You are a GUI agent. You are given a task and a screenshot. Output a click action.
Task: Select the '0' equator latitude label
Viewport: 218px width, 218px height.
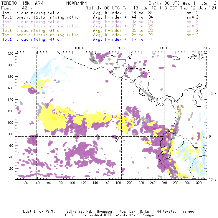click(210, 136)
